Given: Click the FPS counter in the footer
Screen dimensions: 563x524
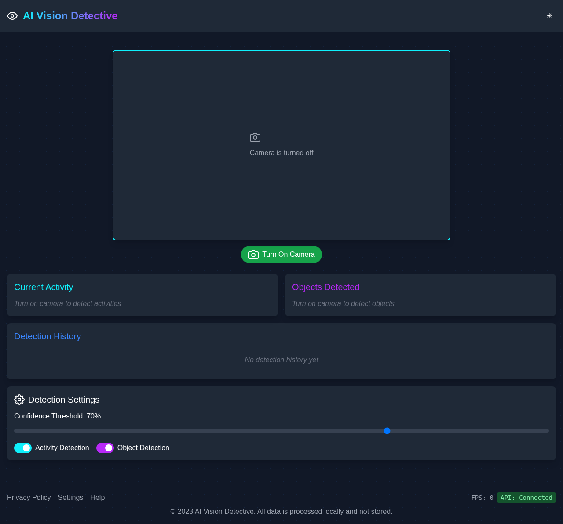Looking at the screenshot, I should tap(482, 498).
